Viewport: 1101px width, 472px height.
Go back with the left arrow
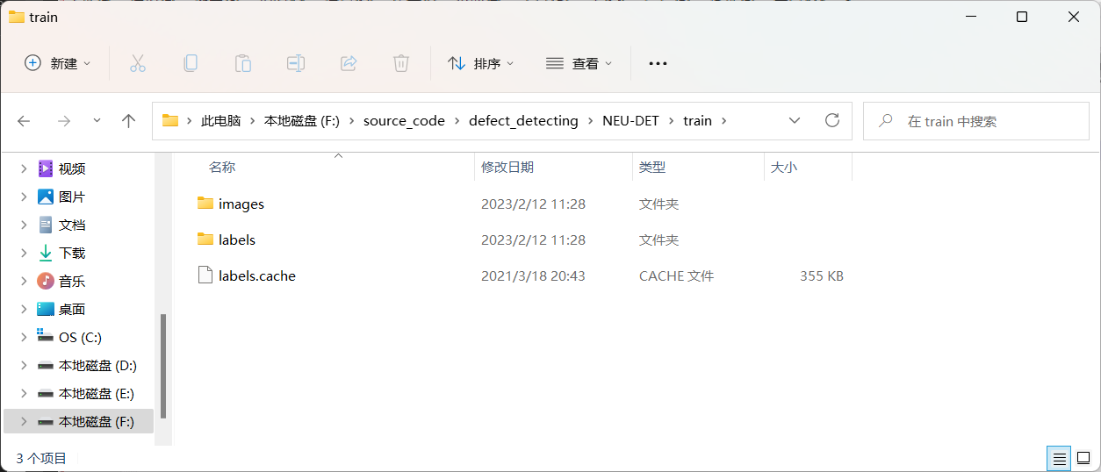click(x=25, y=121)
